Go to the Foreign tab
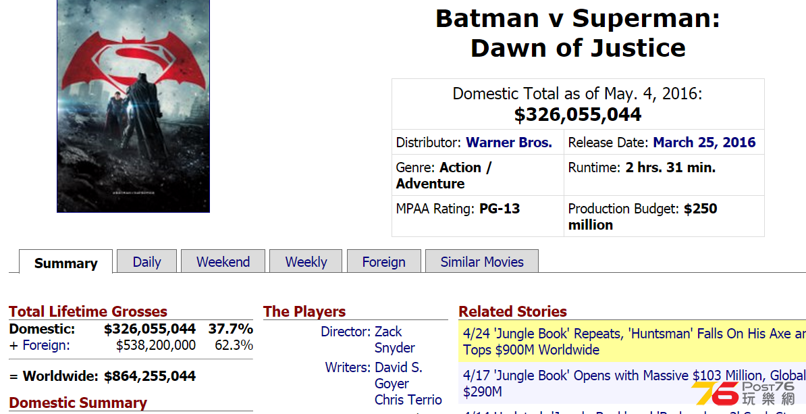Image resolution: width=806 pixels, height=414 pixels. point(384,261)
